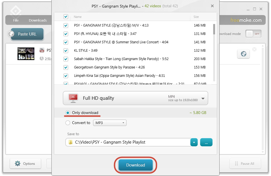Select the Sabah Hakka Style row title
This screenshot has height=176, width=271.
tap(121, 59)
